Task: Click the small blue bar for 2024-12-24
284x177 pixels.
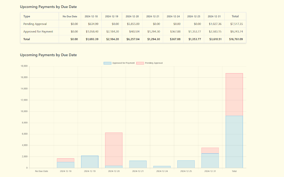Action: click(x=162, y=167)
